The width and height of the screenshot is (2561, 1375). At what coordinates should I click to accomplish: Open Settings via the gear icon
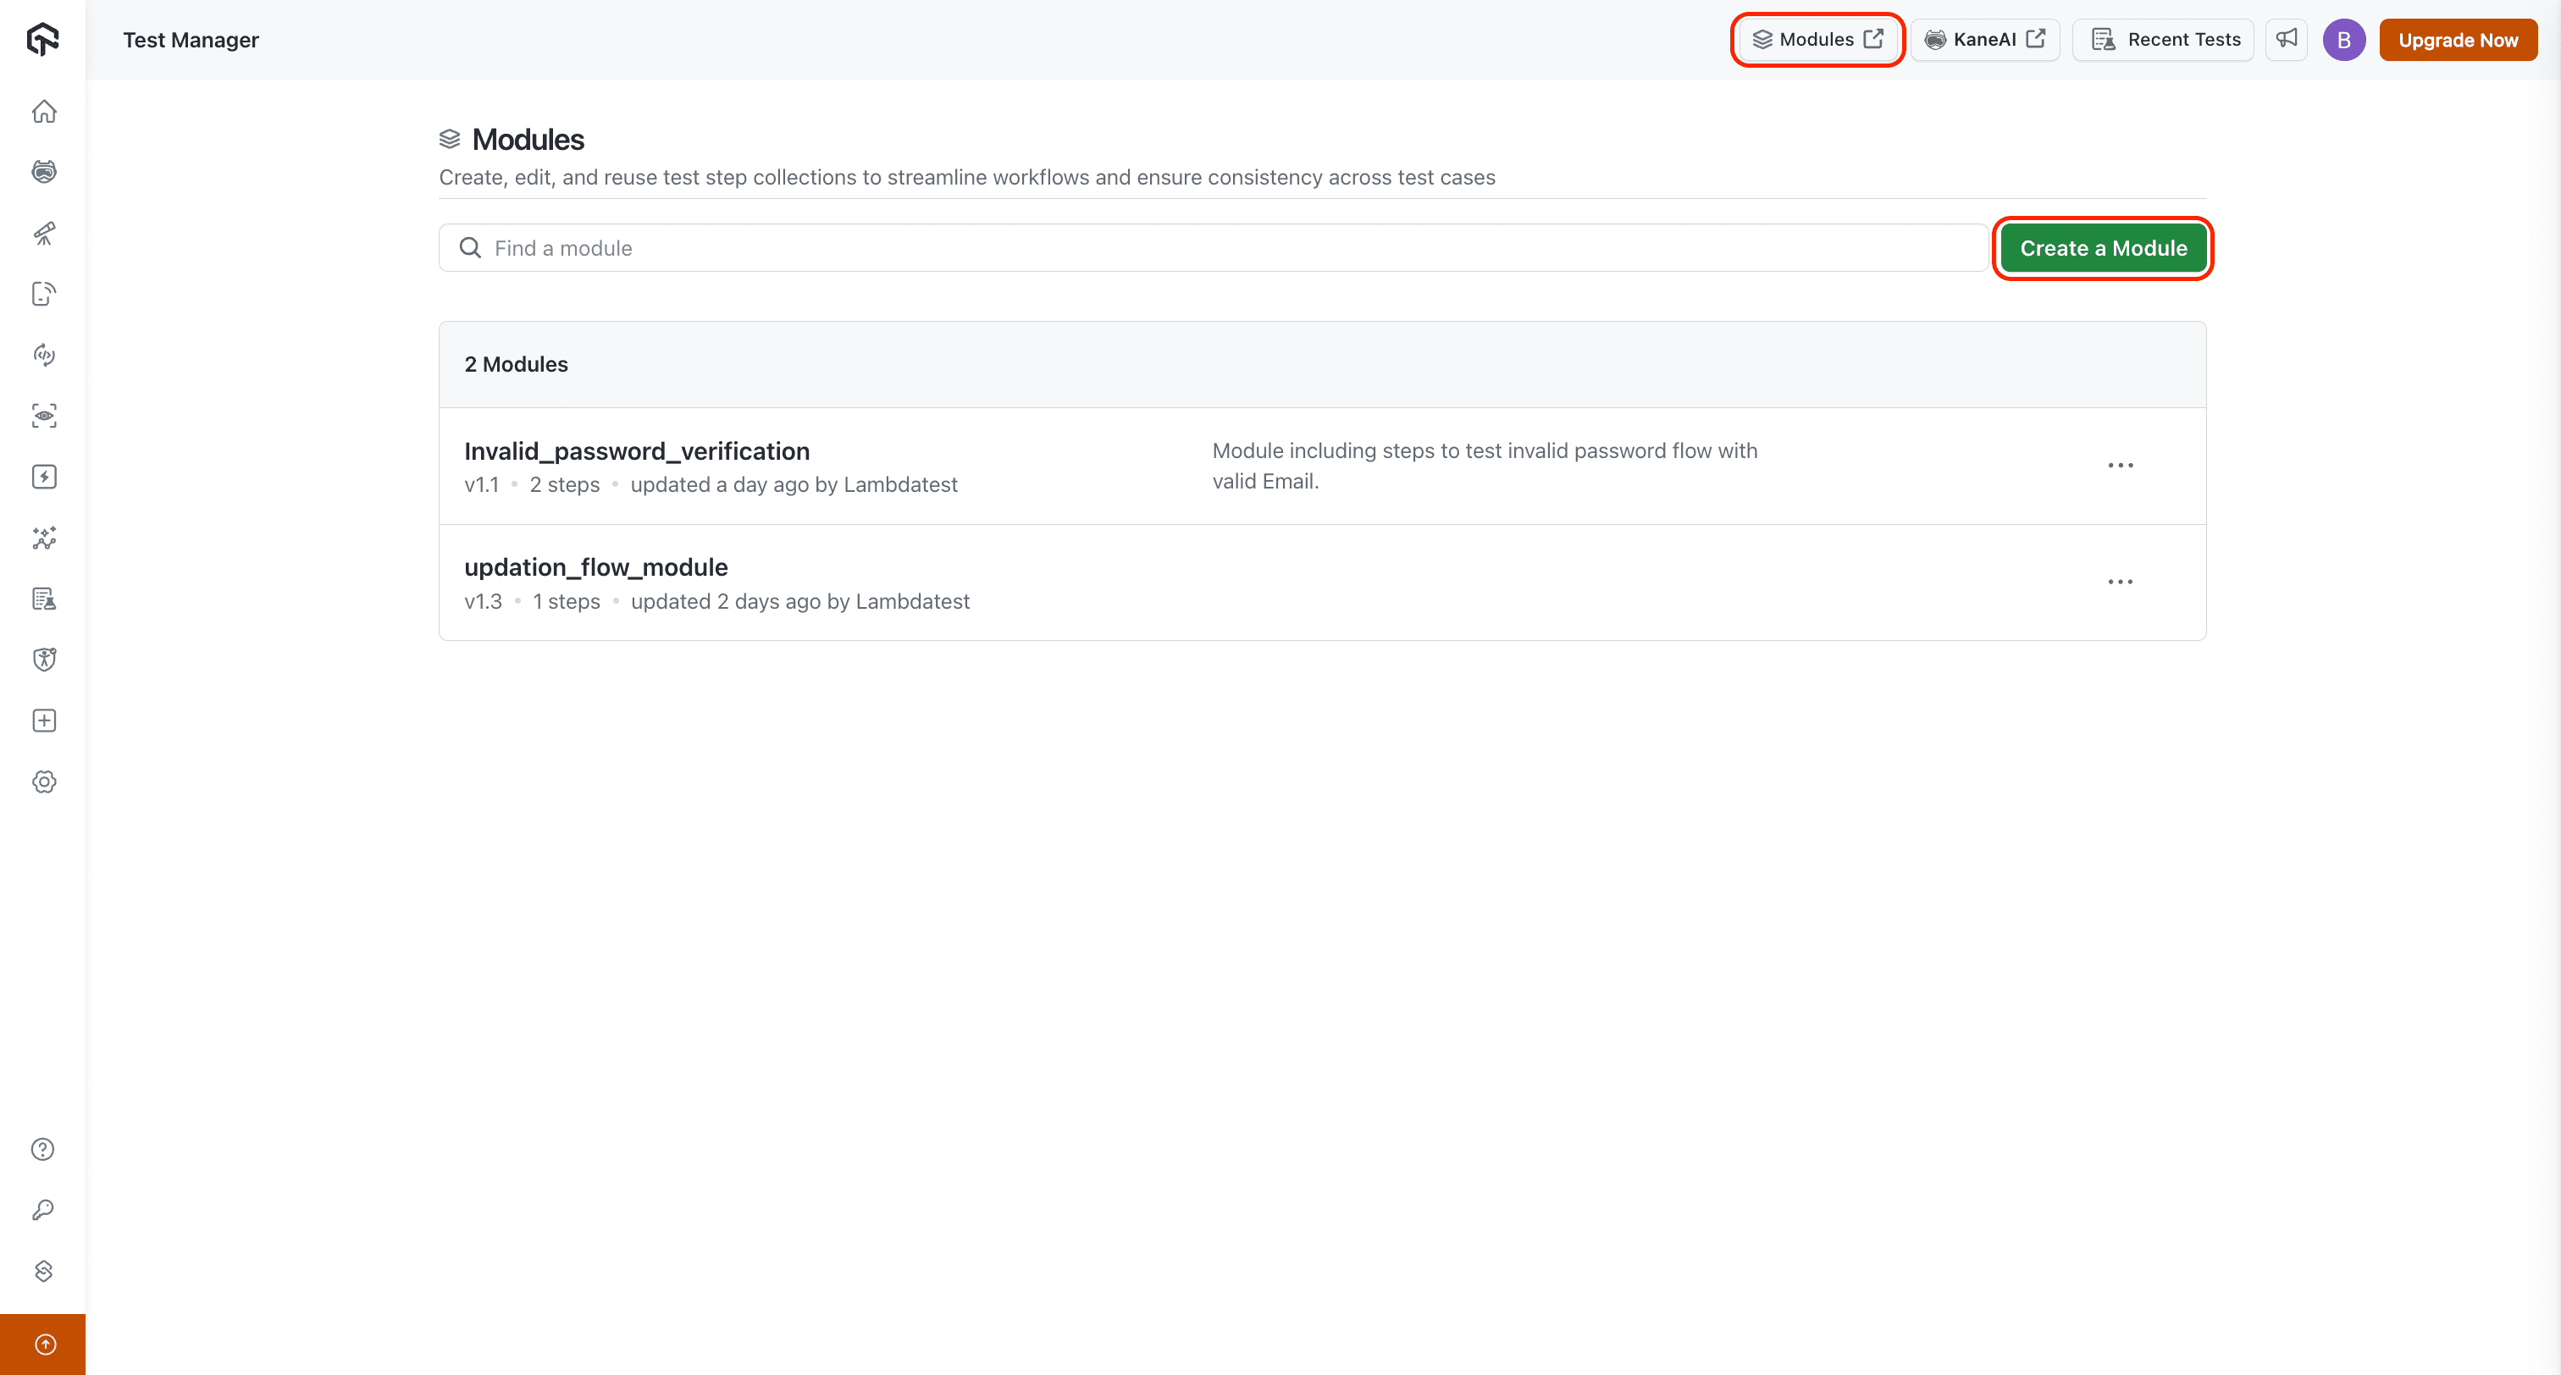(x=44, y=781)
